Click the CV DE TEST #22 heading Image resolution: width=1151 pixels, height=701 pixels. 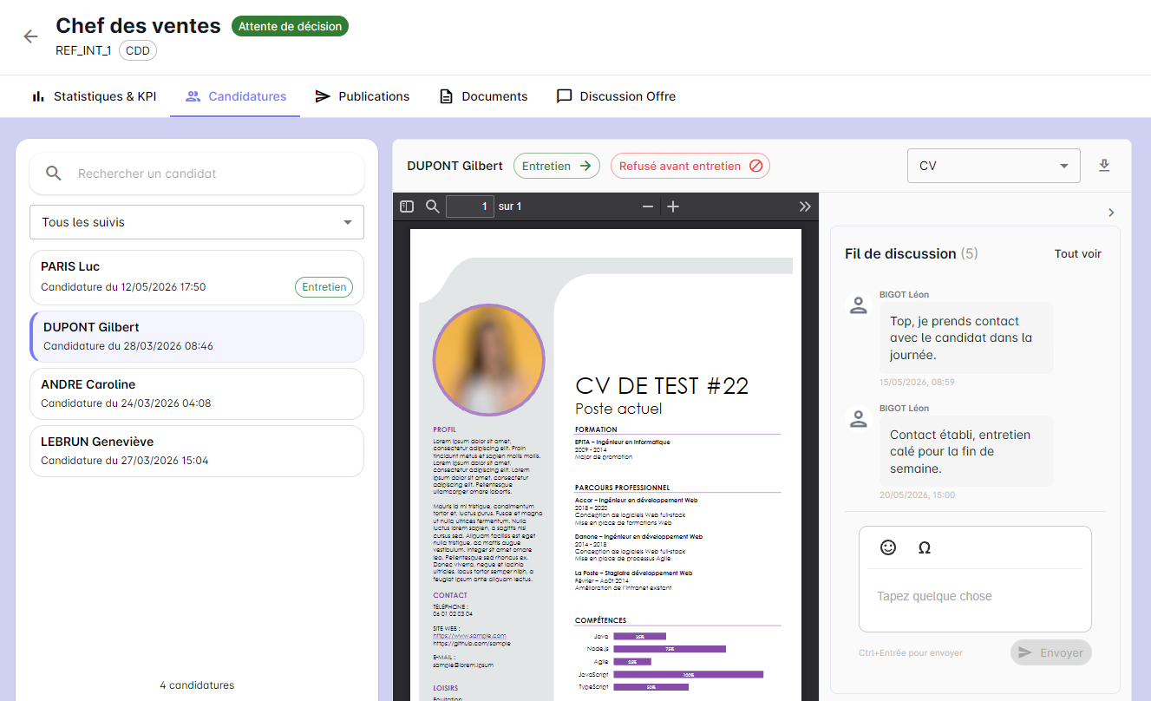662,386
